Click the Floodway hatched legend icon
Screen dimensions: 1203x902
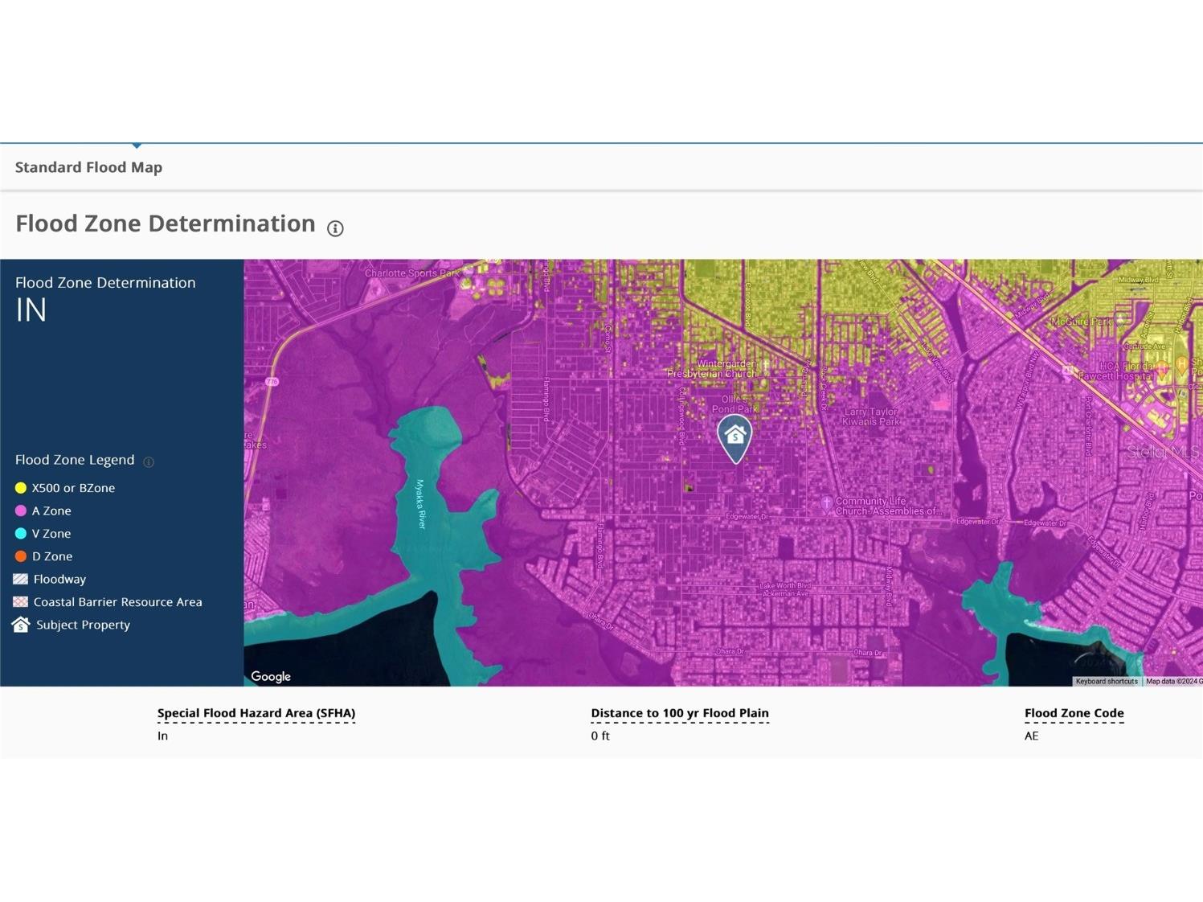pos(21,579)
